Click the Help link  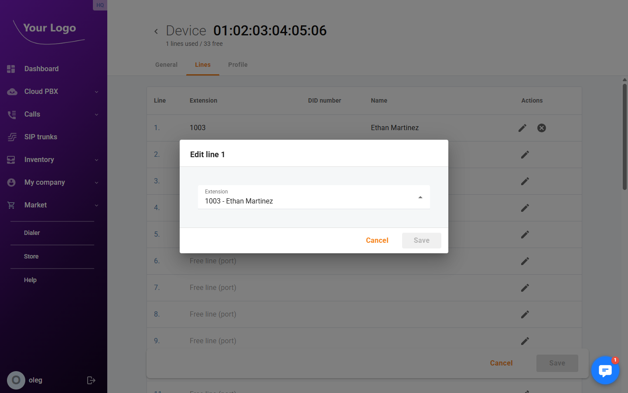[x=30, y=280]
